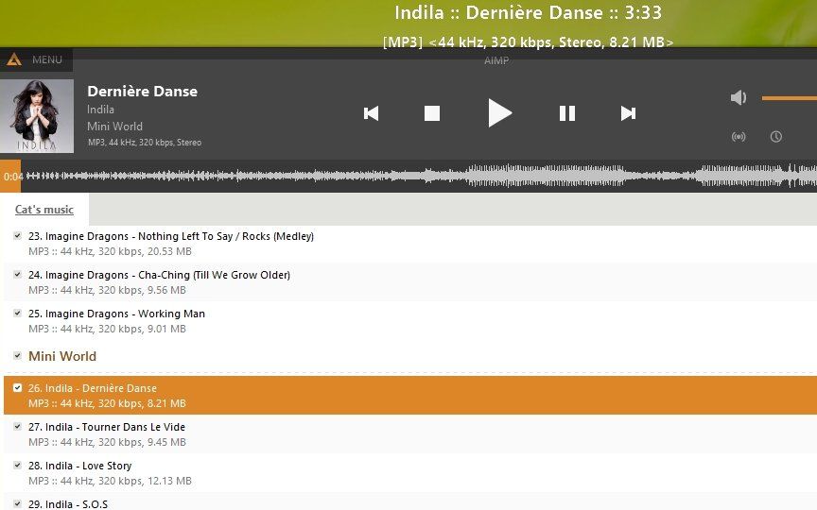Click the Mini World album name in player
The image size is (817, 510).
114,127
